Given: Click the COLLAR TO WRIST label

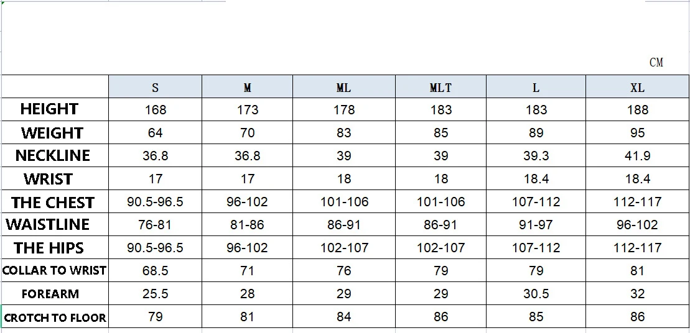Looking at the screenshot, I should [x=54, y=270].
